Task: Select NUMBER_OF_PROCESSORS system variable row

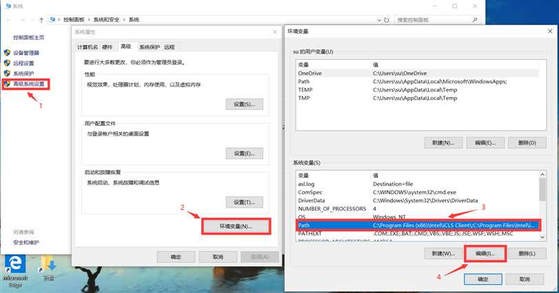Action: (418, 208)
